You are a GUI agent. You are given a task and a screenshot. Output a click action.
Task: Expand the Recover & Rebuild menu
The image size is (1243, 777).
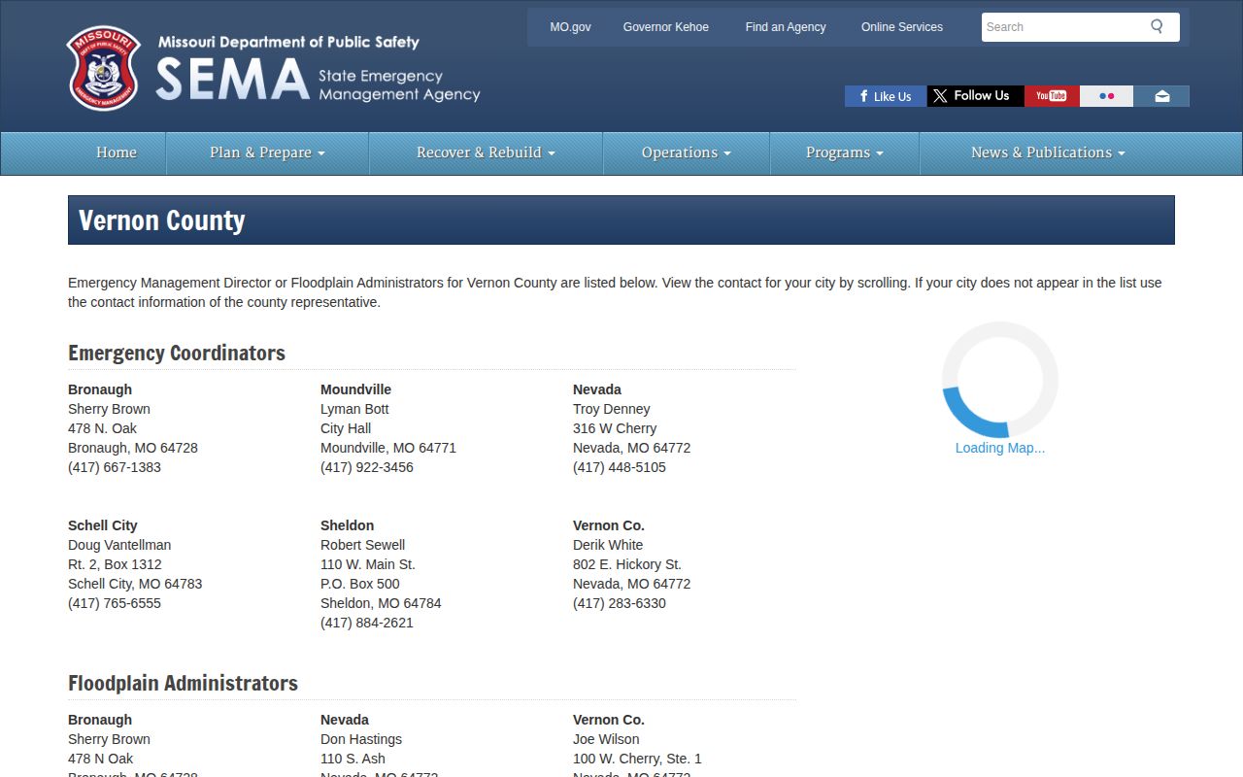point(486,152)
